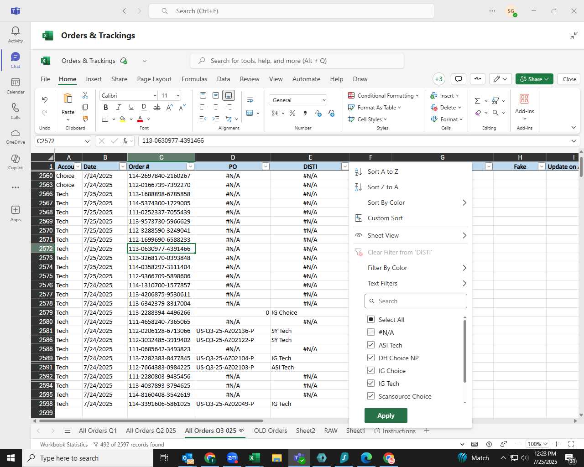584x467 pixels.
Task: Add a new sheet with plus button
Action: coord(427,431)
